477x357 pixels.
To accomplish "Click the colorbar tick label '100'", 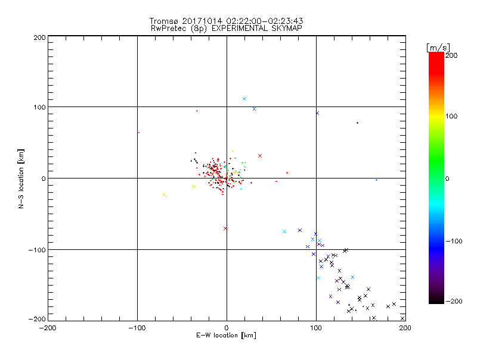I will click(451, 116).
